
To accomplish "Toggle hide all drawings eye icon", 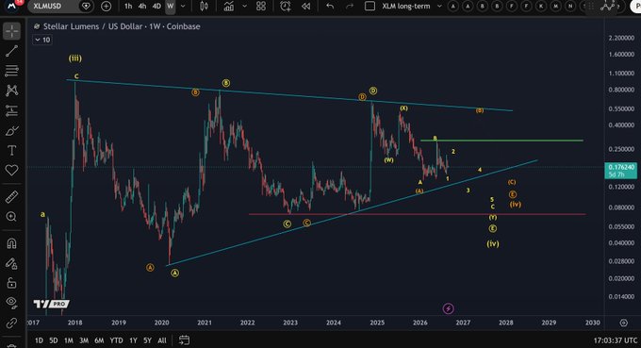I will click(x=12, y=303).
